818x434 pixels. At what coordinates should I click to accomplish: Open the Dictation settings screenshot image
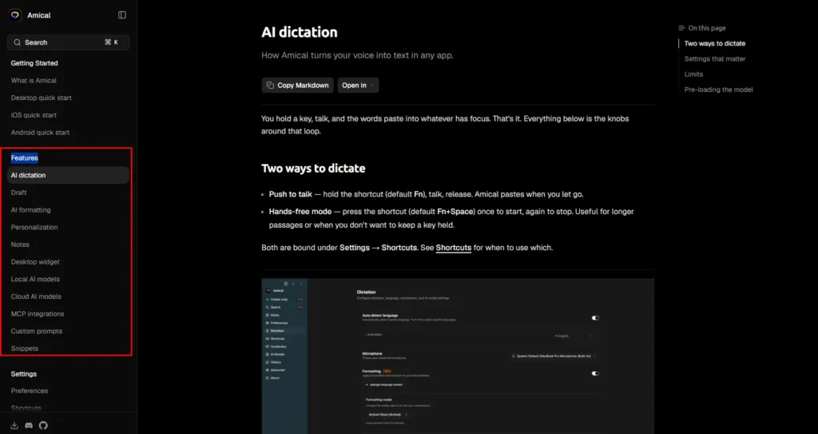click(458, 352)
